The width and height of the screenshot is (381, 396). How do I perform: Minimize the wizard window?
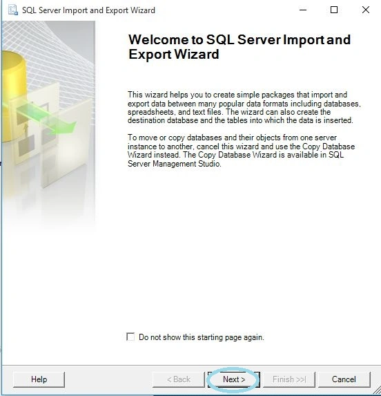coord(303,10)
